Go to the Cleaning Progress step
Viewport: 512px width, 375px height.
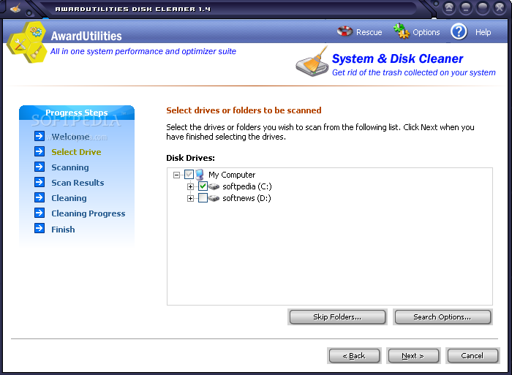click(x=89, y=213)
